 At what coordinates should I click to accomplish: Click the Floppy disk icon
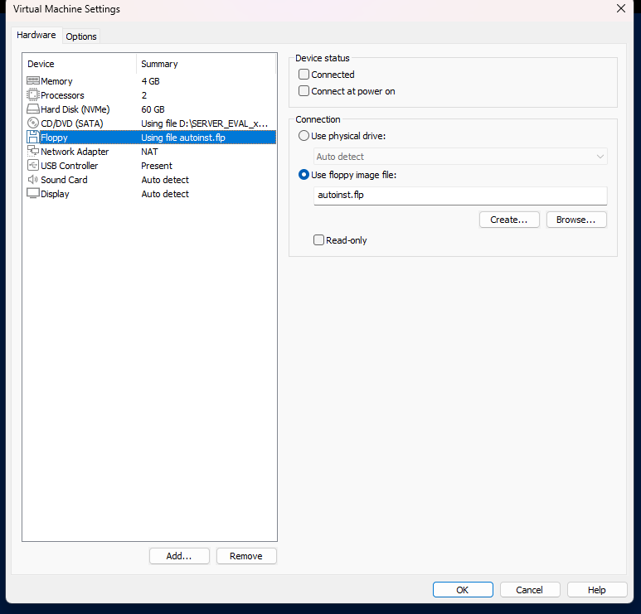(x=33, y=138)
